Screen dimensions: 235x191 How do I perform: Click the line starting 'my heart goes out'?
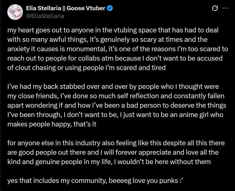(x=113, y=30)
